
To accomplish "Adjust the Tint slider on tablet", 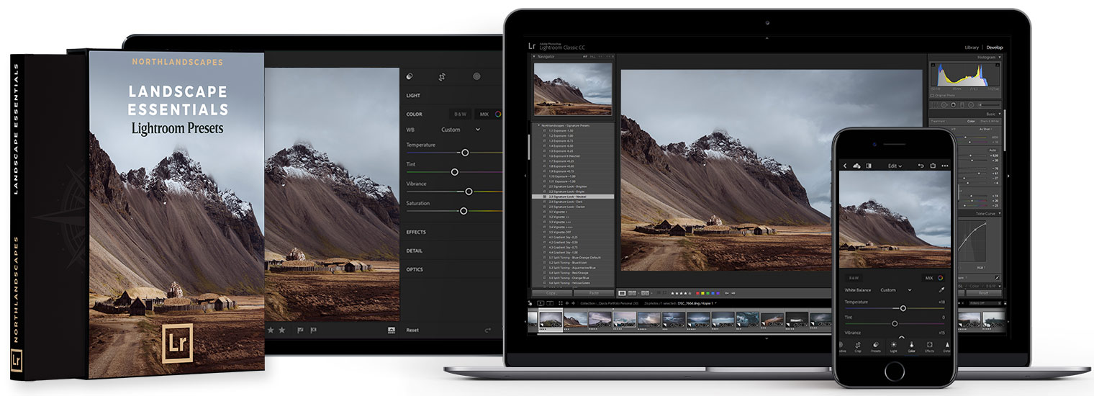I will [454, 172].
